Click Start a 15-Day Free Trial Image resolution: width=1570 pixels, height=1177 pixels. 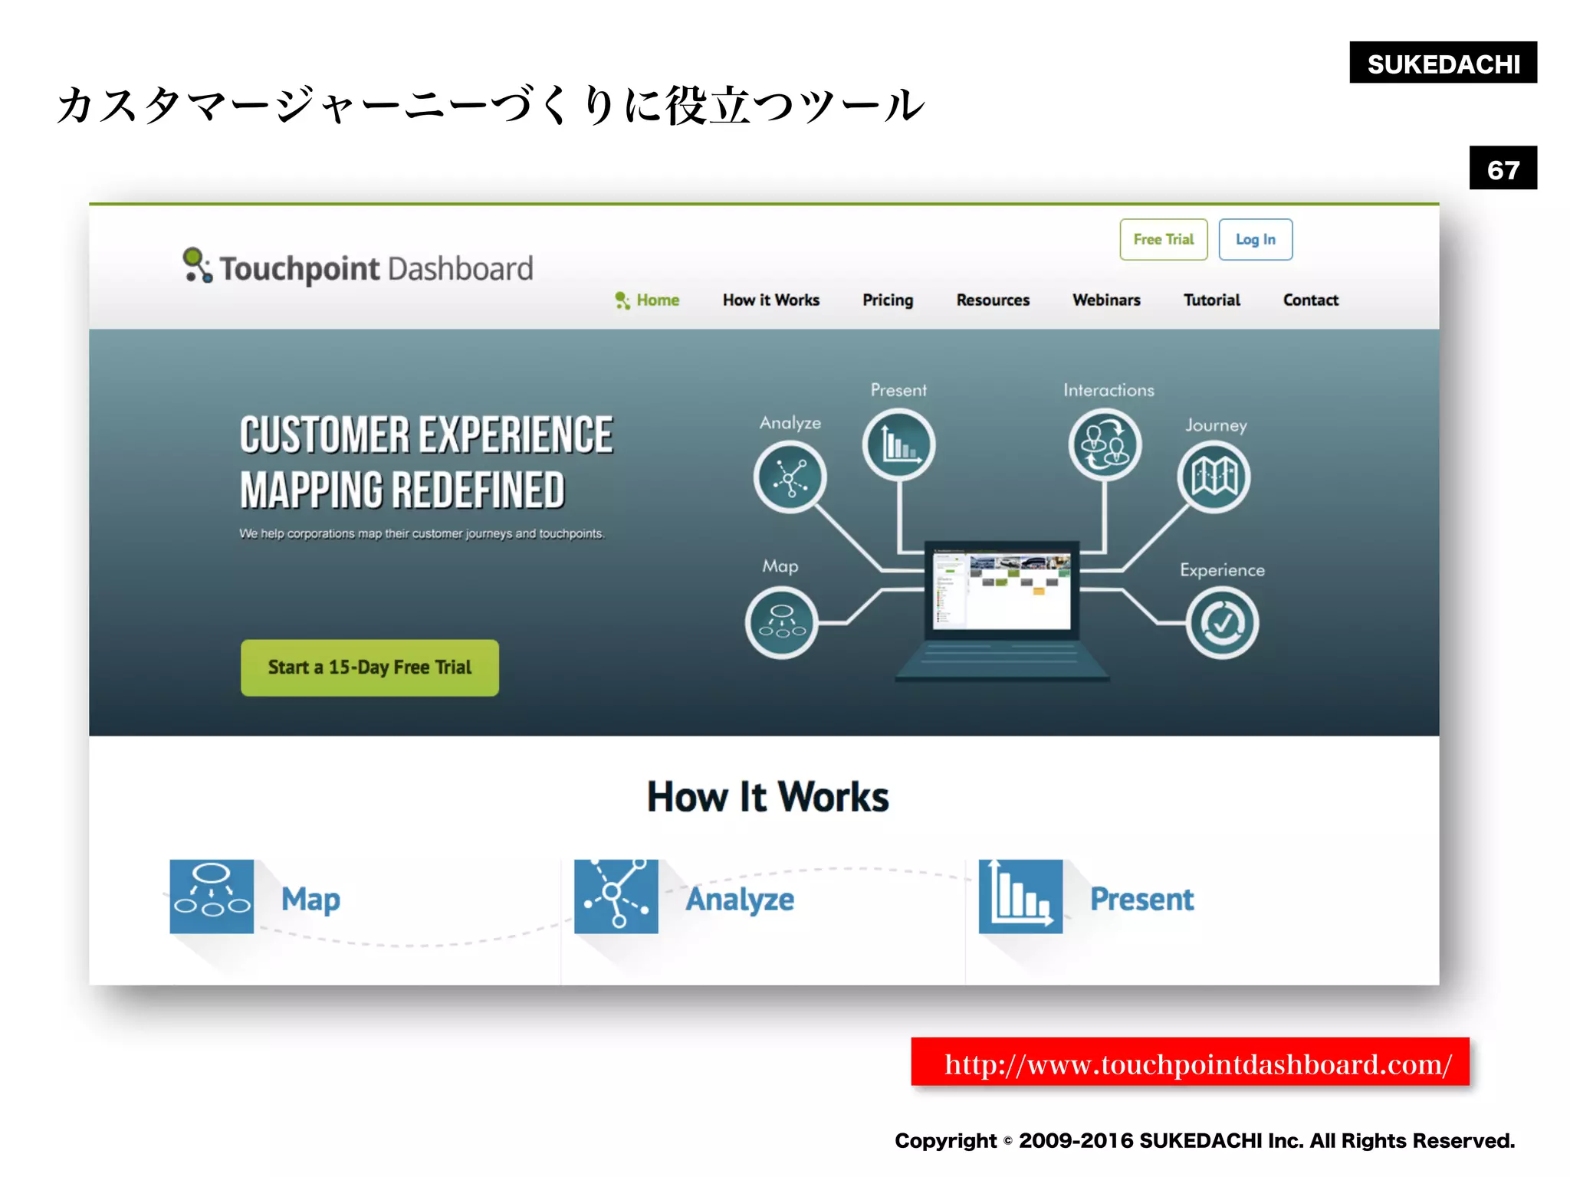[x=370, y=667]
